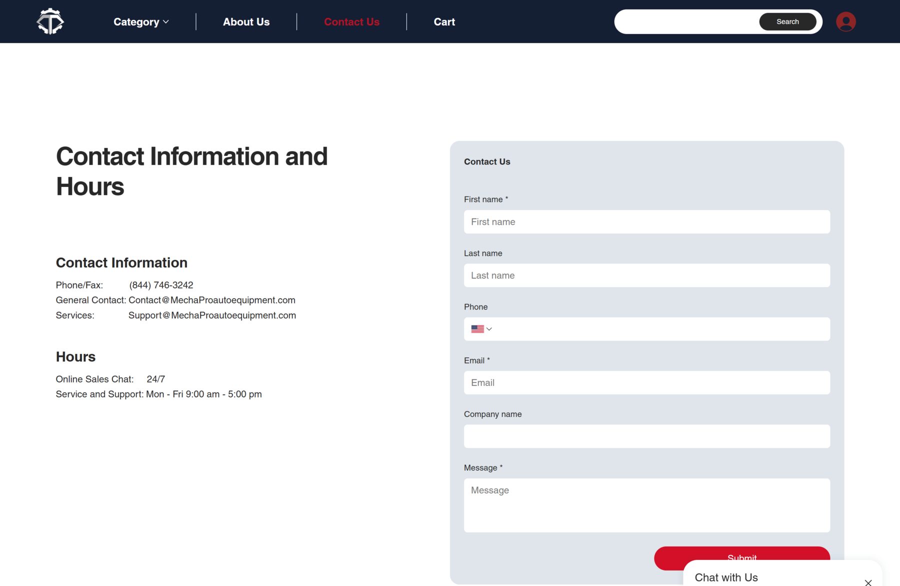This screenshot has width=900, height=586.
Task: Click into the First name field
Action: tap(646, 221)
